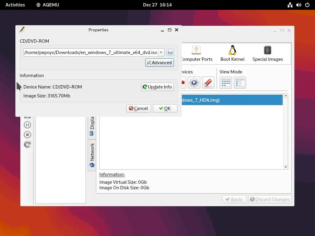Select the Windows_7_HDA.img device row

(x=232, y=100)
